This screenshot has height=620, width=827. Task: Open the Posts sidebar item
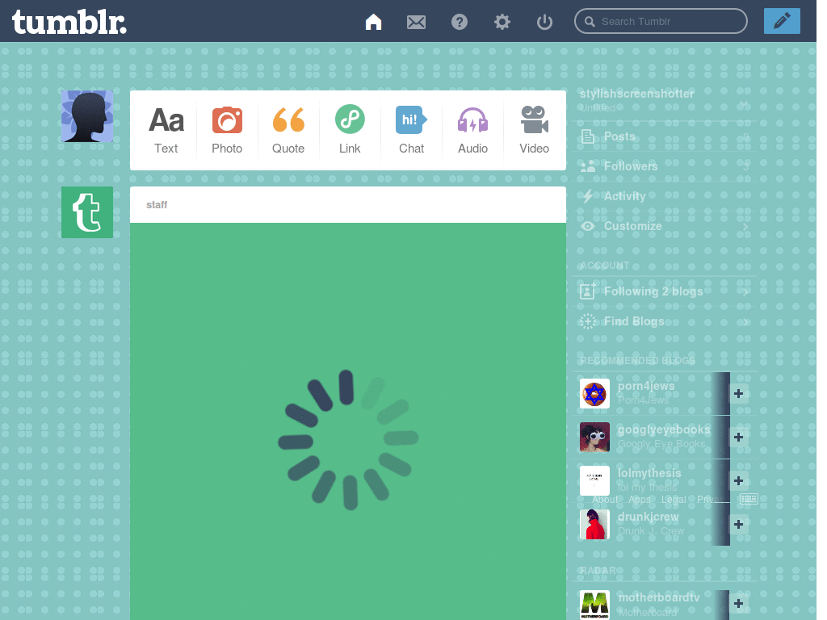coord(665,136)
